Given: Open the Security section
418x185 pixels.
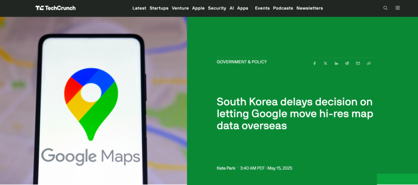Looking at the screenshot, I should point(217,8).
